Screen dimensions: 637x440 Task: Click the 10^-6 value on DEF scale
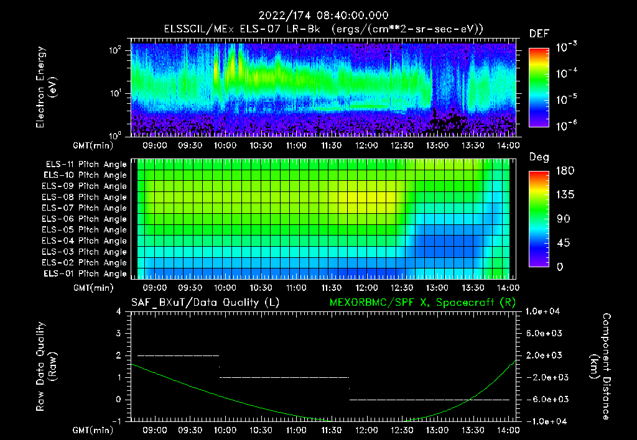566,126
